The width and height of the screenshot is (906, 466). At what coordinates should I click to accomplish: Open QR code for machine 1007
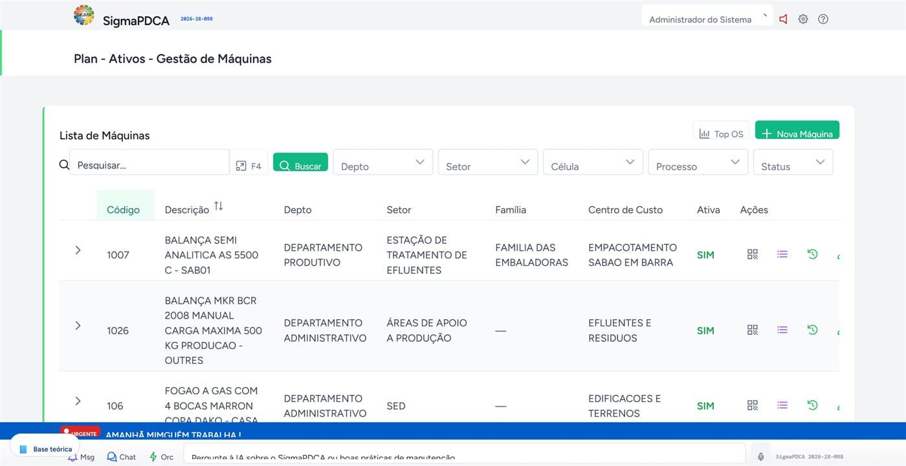(752, 255)
